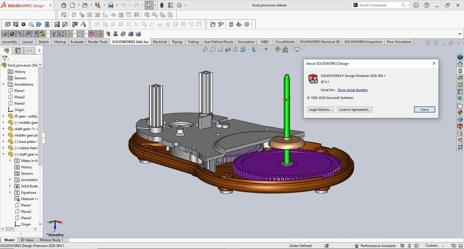Click the New document icon

[x=72, y=5]
